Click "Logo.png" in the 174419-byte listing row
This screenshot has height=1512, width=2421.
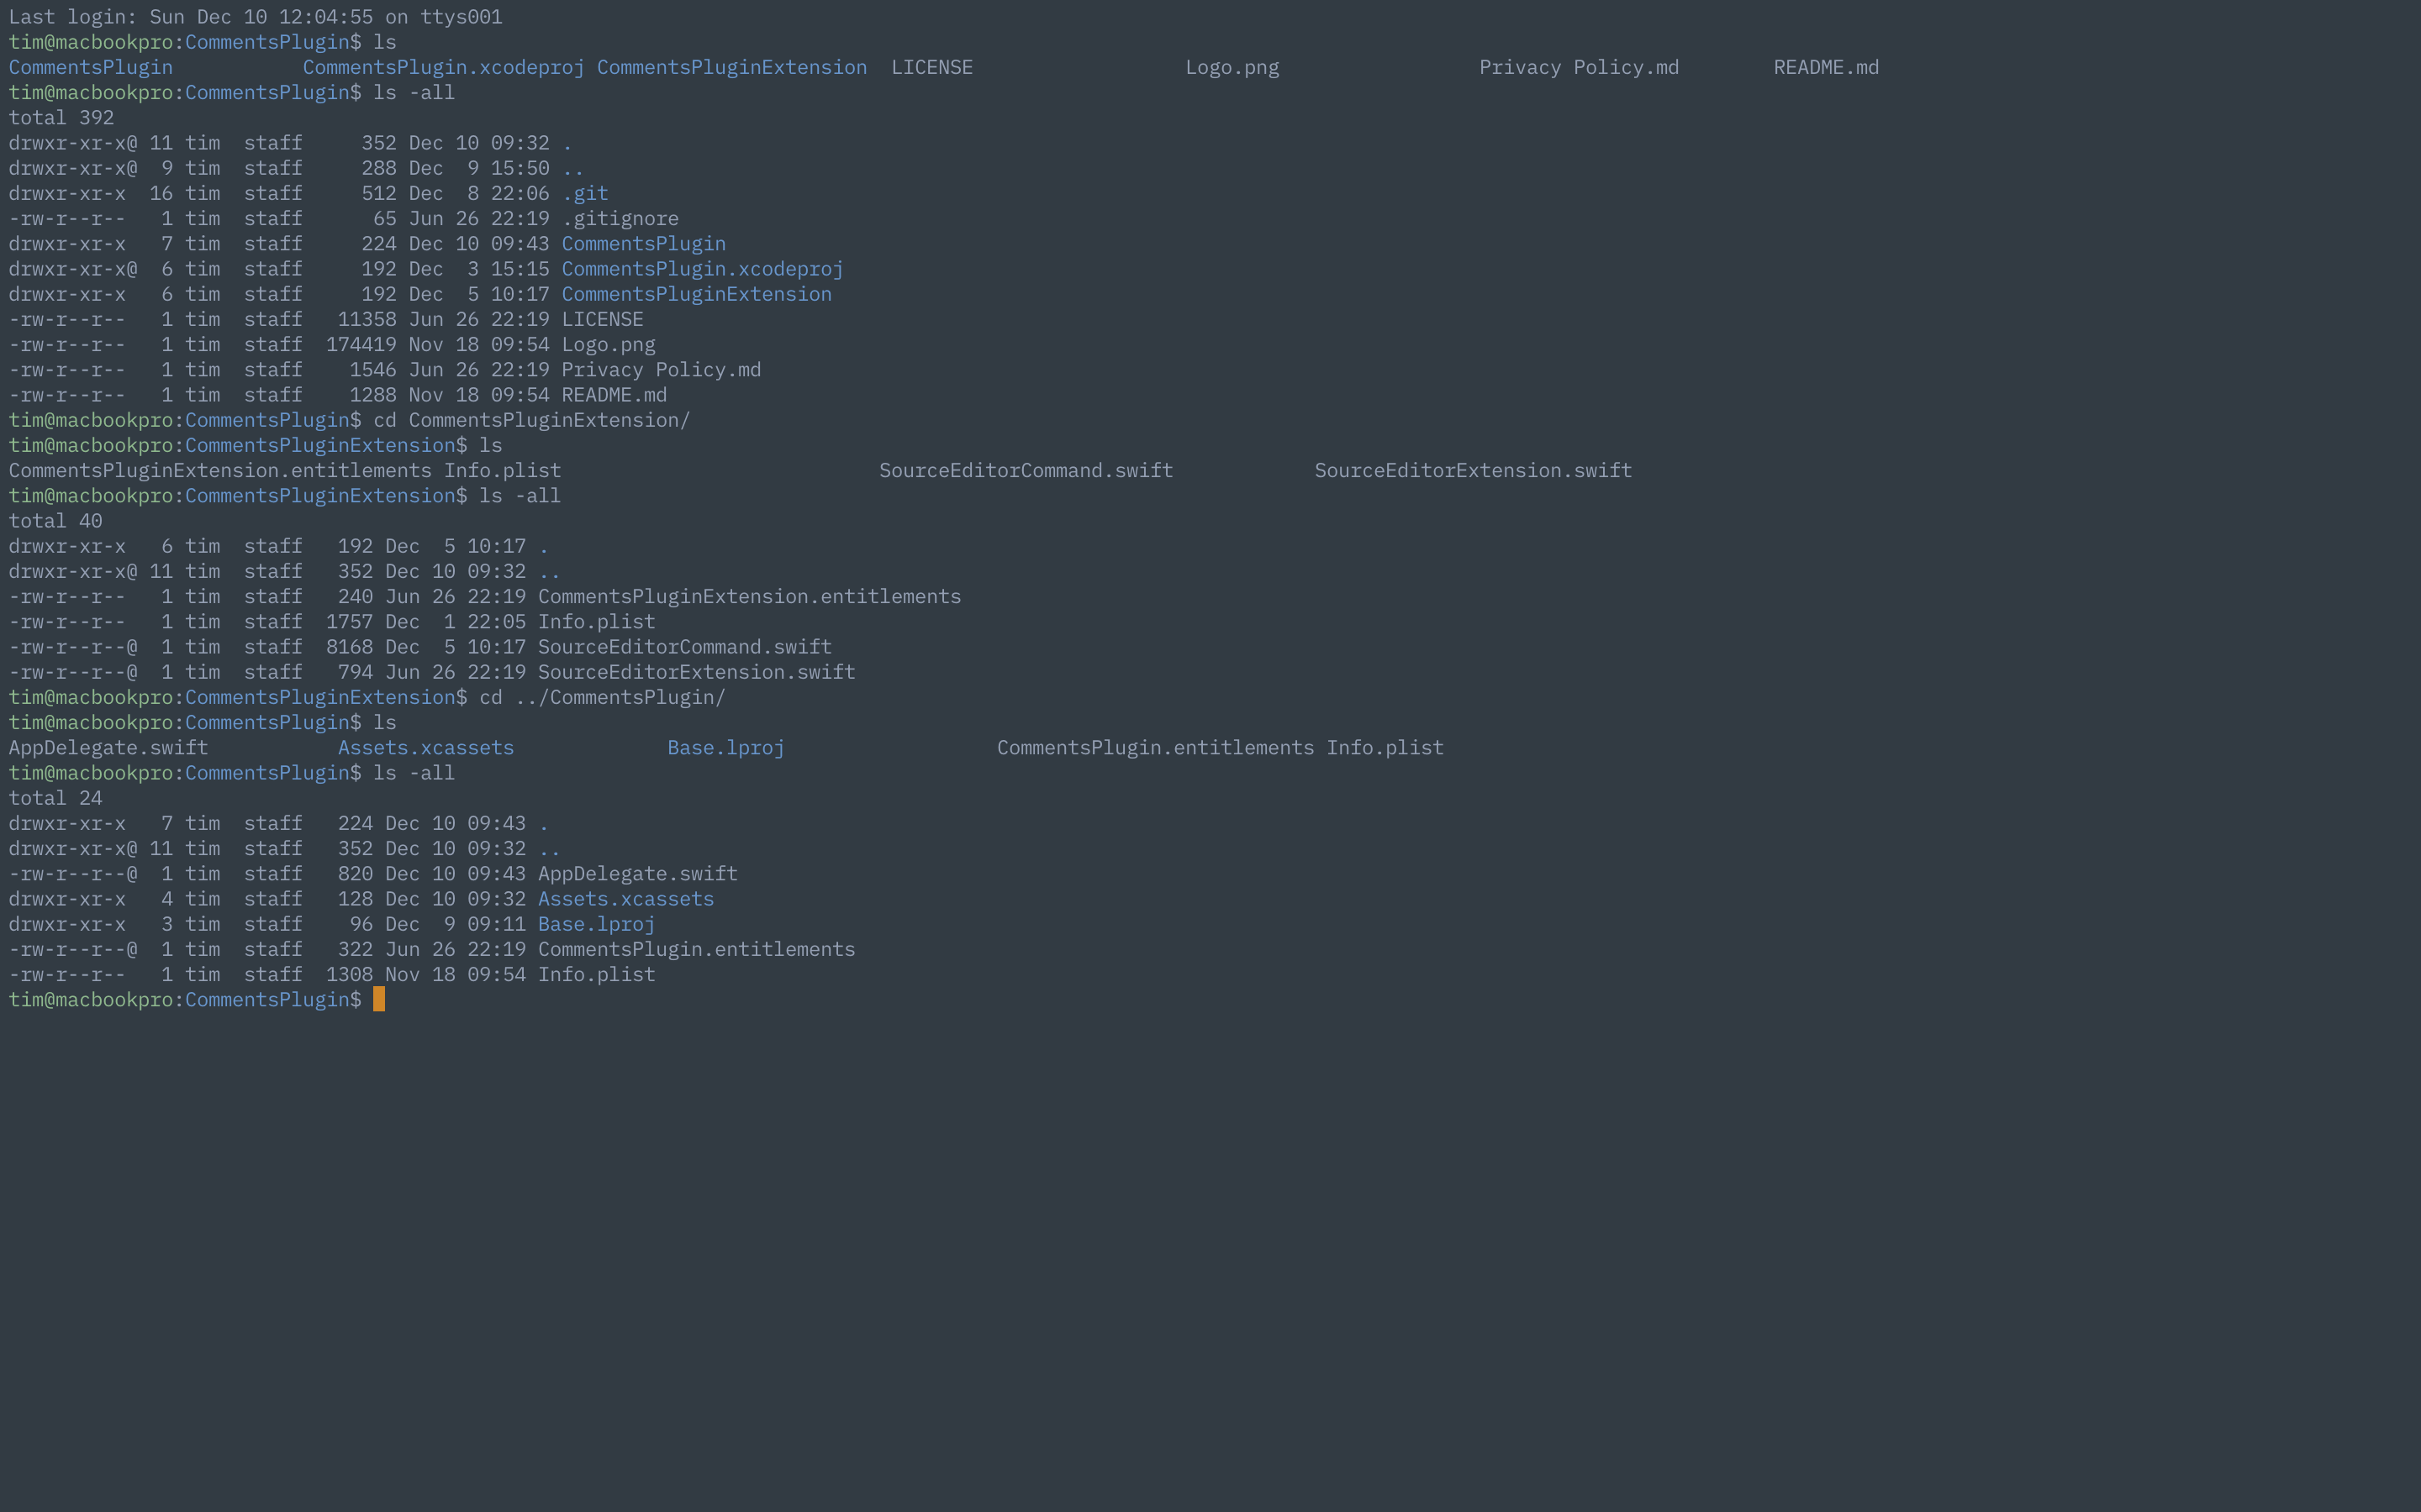click(609, 345)
